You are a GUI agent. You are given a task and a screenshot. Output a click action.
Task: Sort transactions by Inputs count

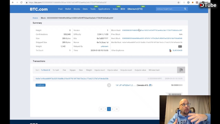point(100,70)
